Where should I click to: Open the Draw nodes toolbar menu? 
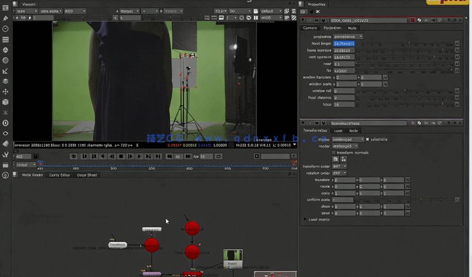coord(5,18)
